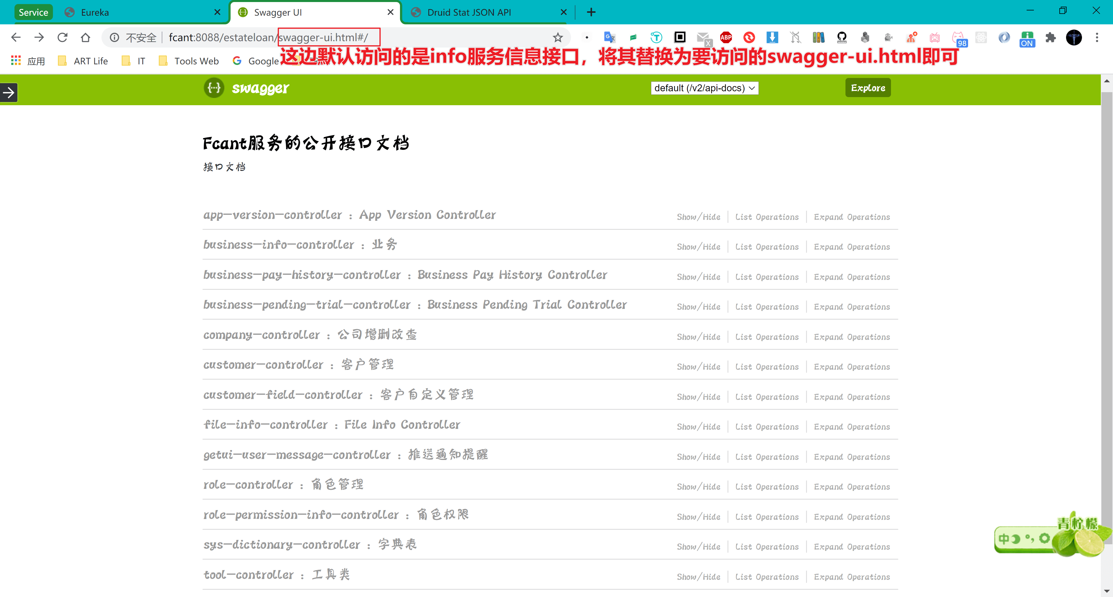Click the blue download arrow extension icon

coord(772,38)
